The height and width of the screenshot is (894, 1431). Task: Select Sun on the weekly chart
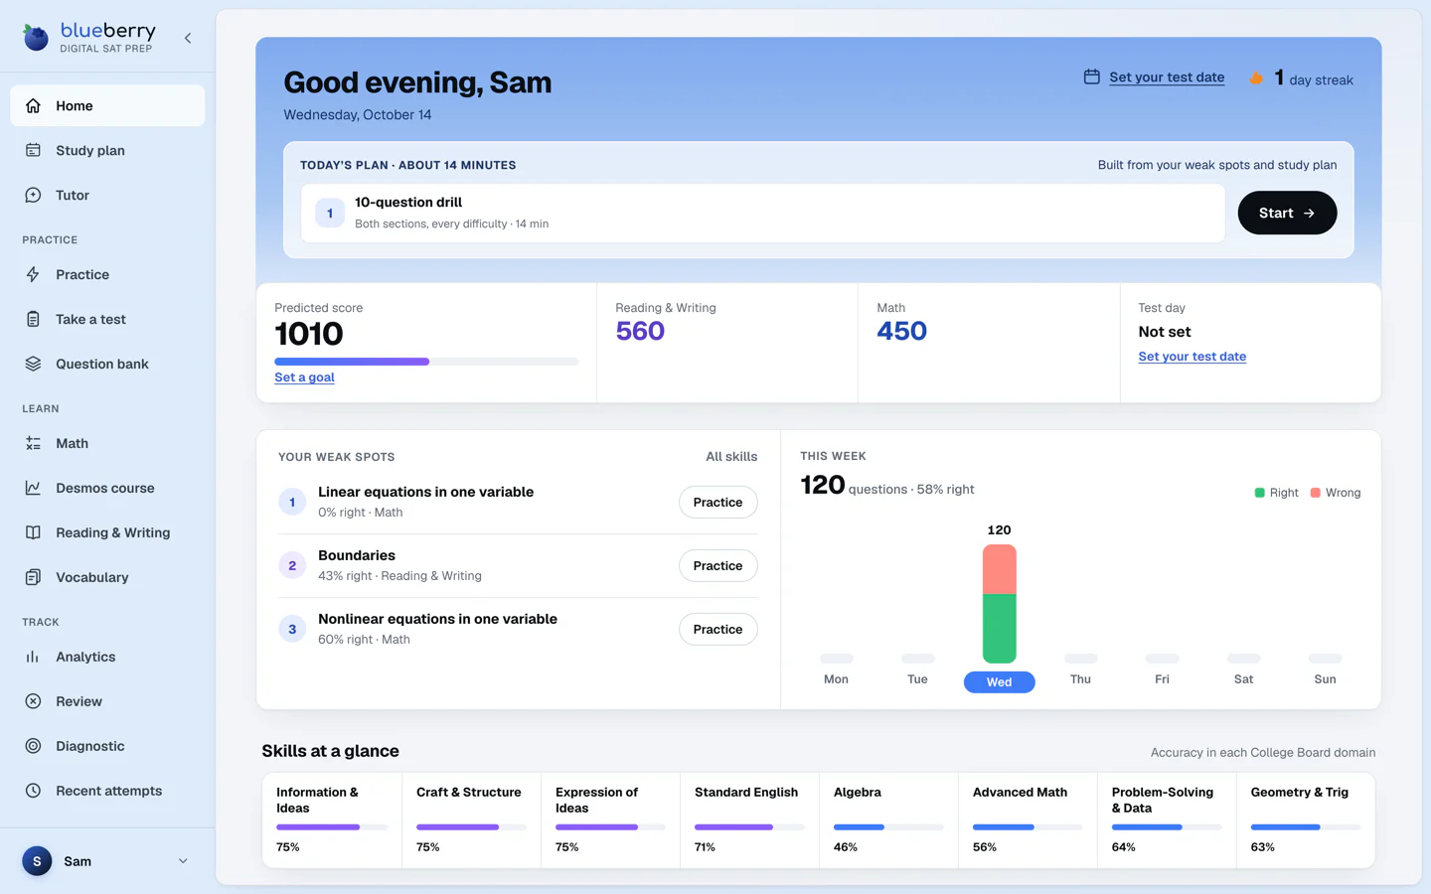click(1325, 679)
